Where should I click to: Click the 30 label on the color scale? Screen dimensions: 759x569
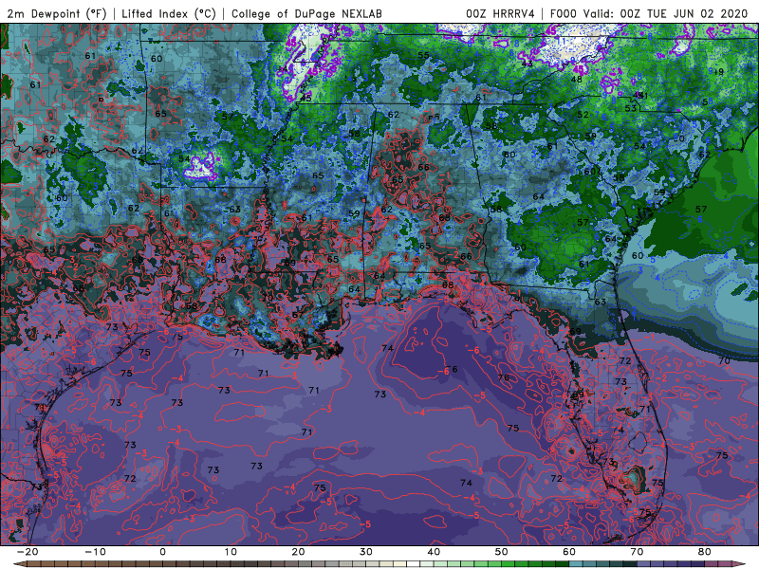pos(366,552)
